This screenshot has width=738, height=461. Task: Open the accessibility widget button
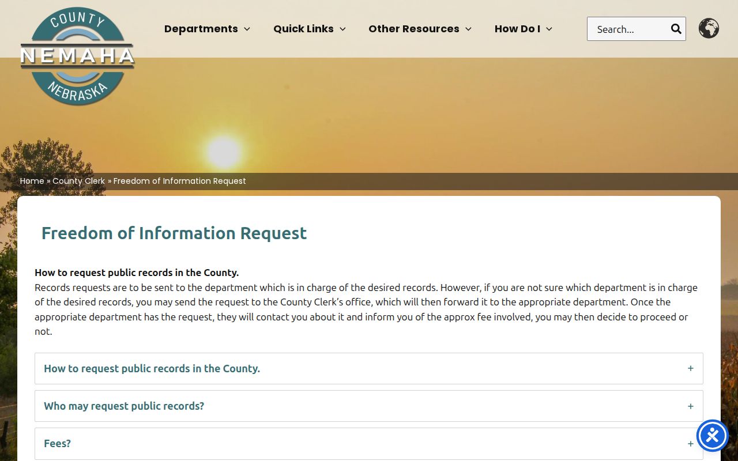point(712,436)
